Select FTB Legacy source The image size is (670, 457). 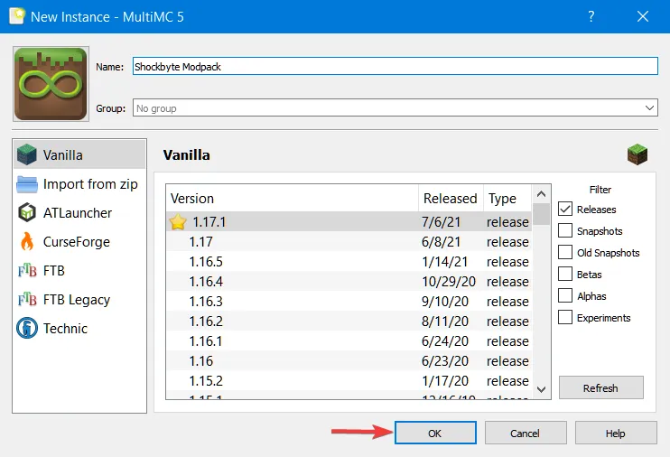pos(79,300)
